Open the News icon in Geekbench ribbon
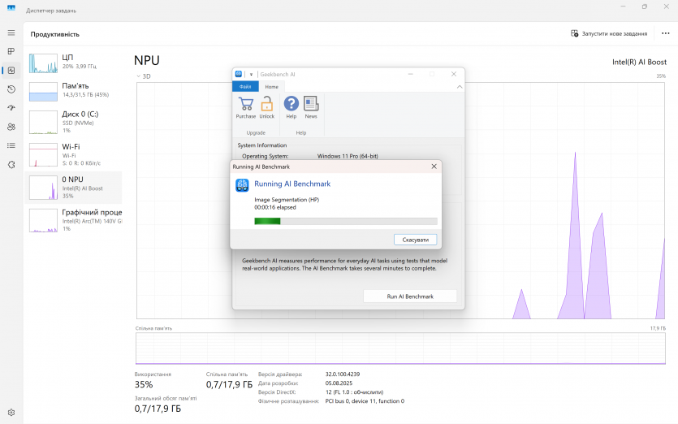The width and height of the screenshot is (678, 424). [311, 104]
